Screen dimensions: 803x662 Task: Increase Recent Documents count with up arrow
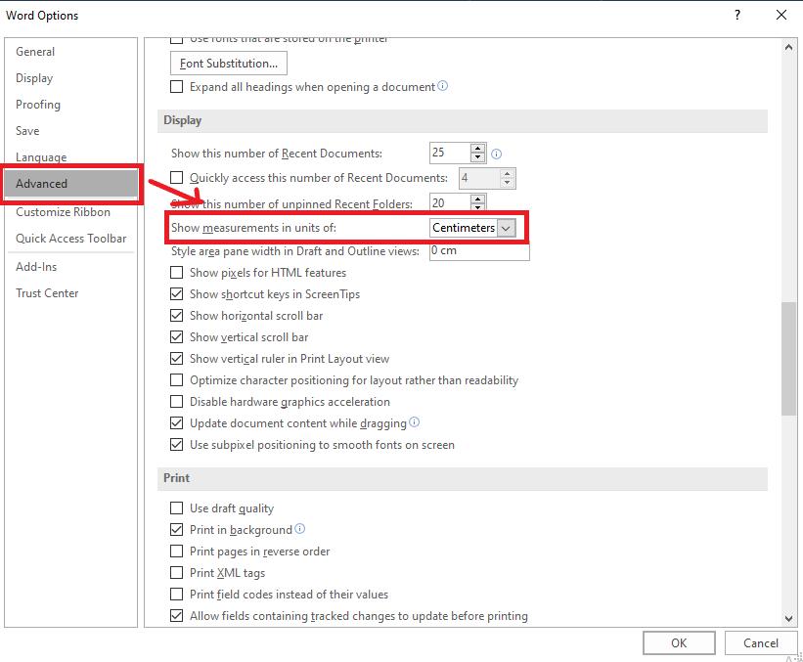coord(476,149)
